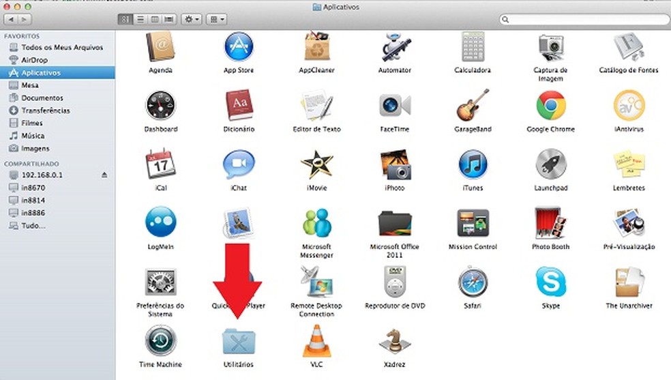This screenshot has width=671, height=380.
Task: Open the Dicionário application
Action: (x=239, y=105)
